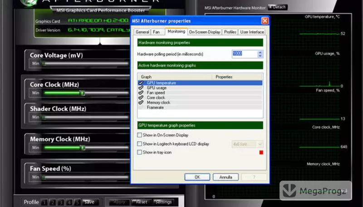Uncheck the GPU temperature graph
The image size is (363, 207).
tap(141, 83)
